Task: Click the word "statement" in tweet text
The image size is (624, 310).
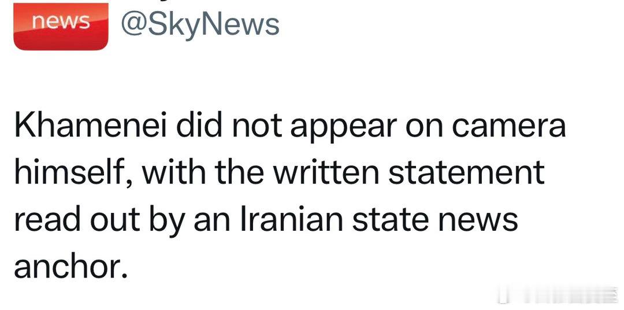Action: (466, 172)
